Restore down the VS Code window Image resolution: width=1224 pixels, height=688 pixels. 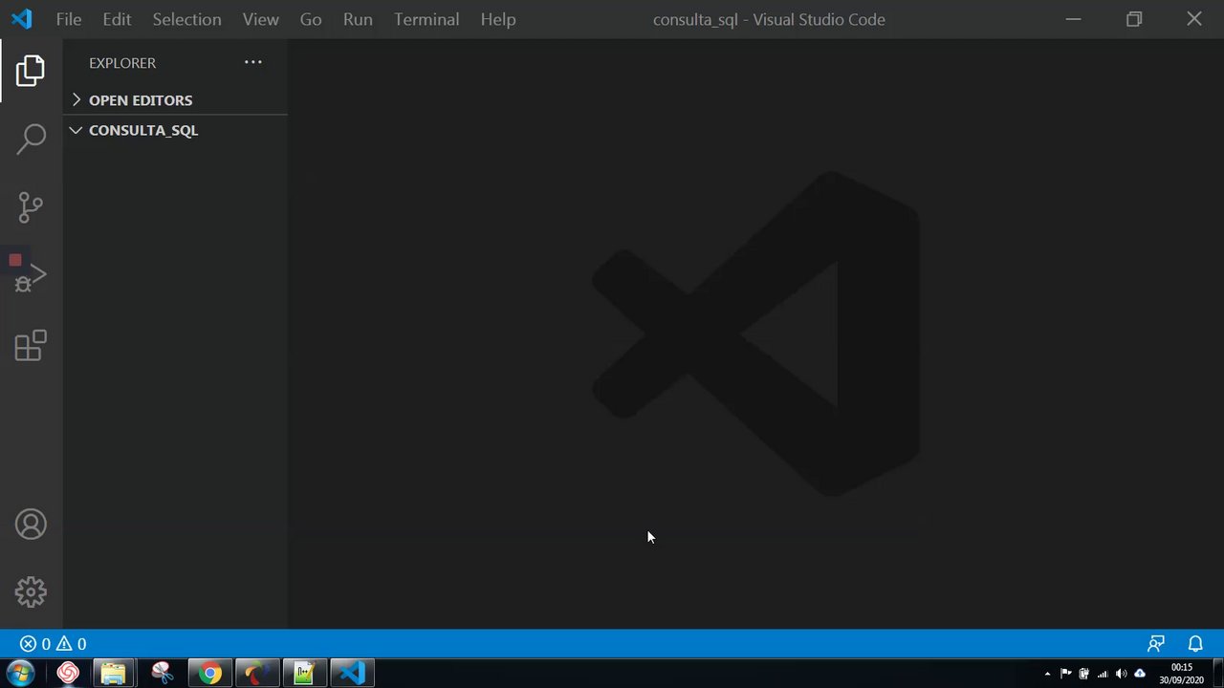(x=1134, y=19)
